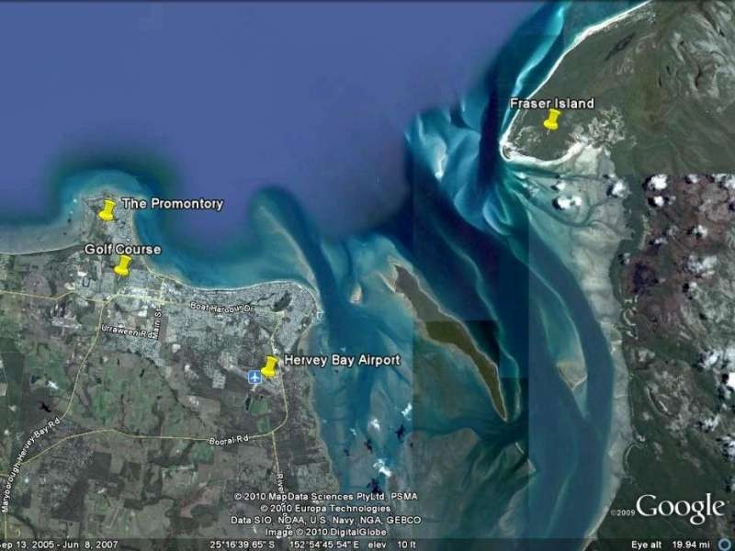
Task: Select the Golf Course label text
Action: 120,248
